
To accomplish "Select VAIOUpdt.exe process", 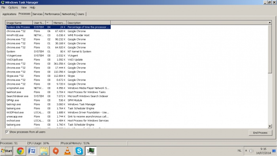I will tap(58, 59).
